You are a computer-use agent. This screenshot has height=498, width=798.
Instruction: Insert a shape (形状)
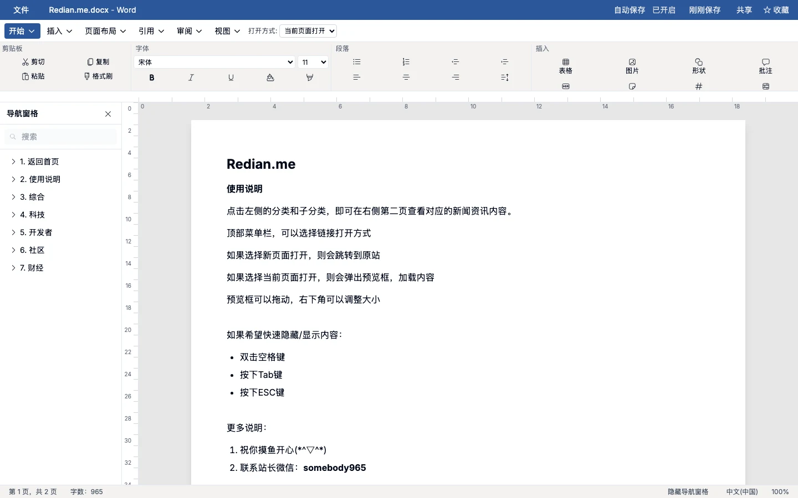pos(699,66)
